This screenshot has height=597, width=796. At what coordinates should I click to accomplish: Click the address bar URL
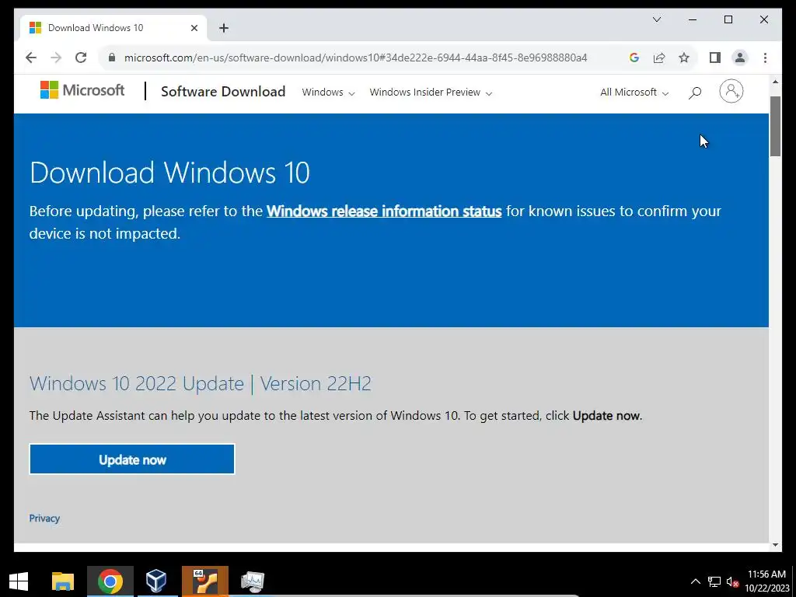(x=355, y=58)
